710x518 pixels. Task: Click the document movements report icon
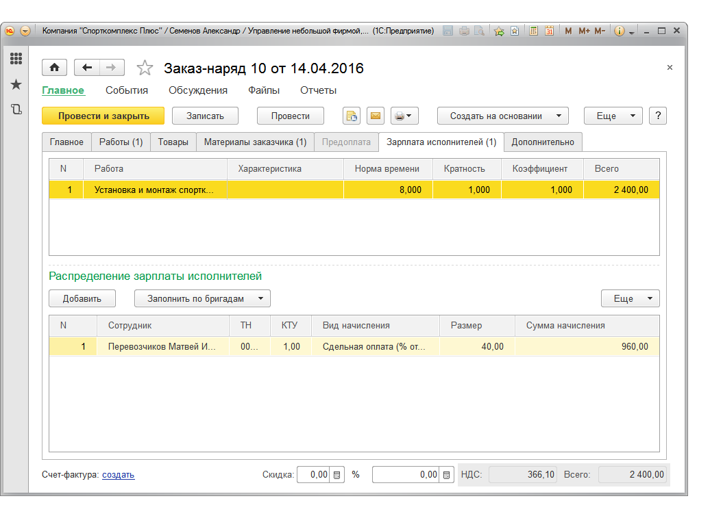[x=351, y=116]
